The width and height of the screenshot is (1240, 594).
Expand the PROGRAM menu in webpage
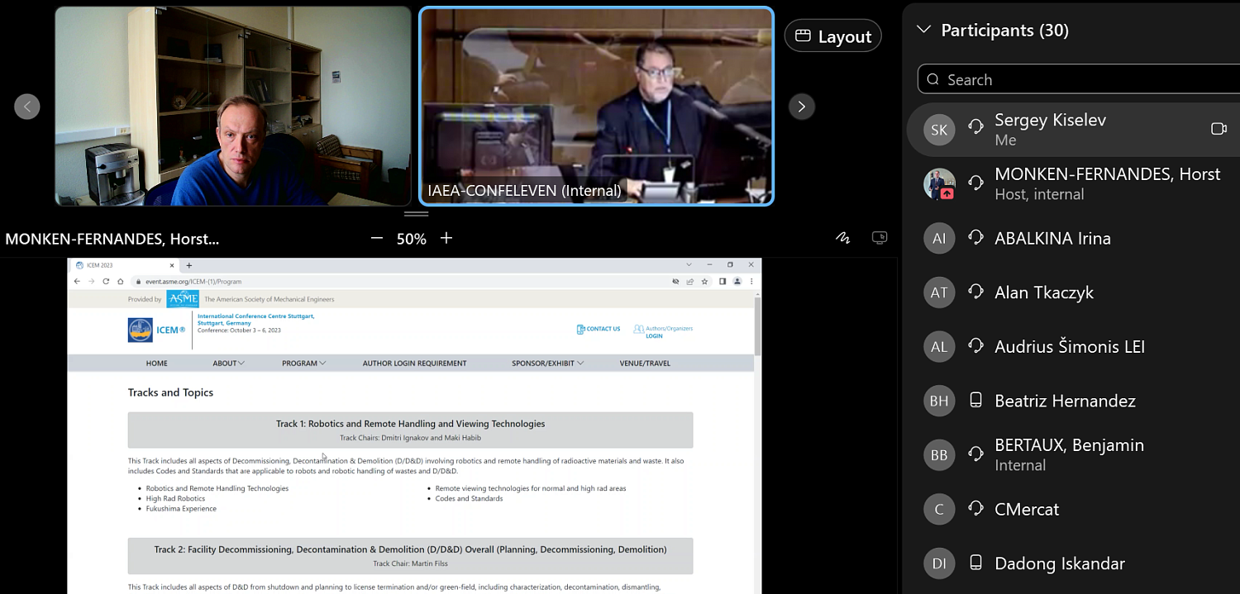tap(303, 364)
